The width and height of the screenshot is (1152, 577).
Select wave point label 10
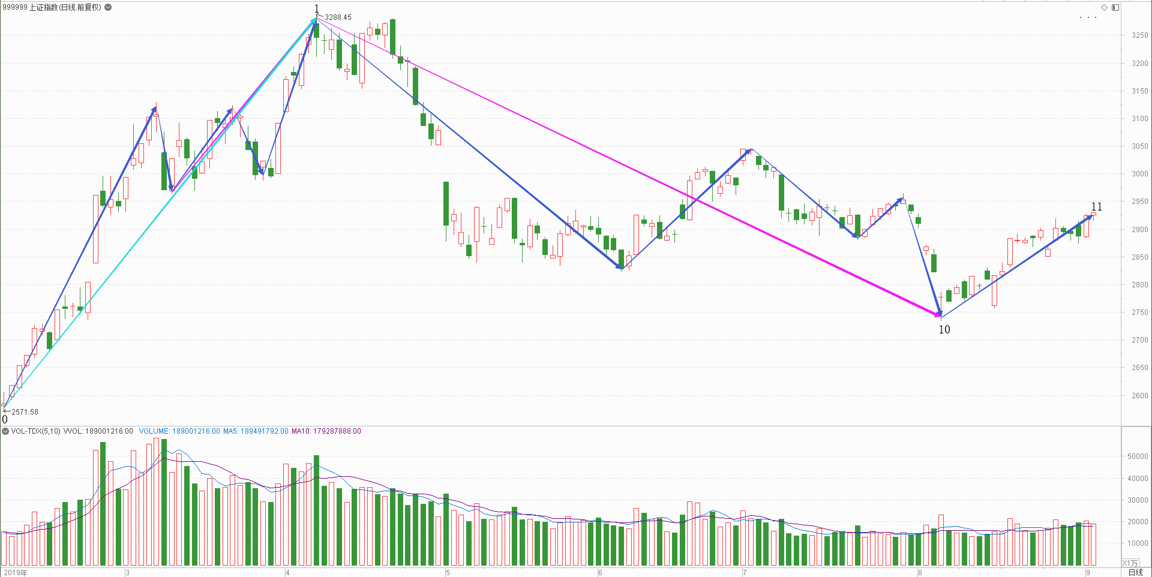pyautogui.click(x=944, y=329)
